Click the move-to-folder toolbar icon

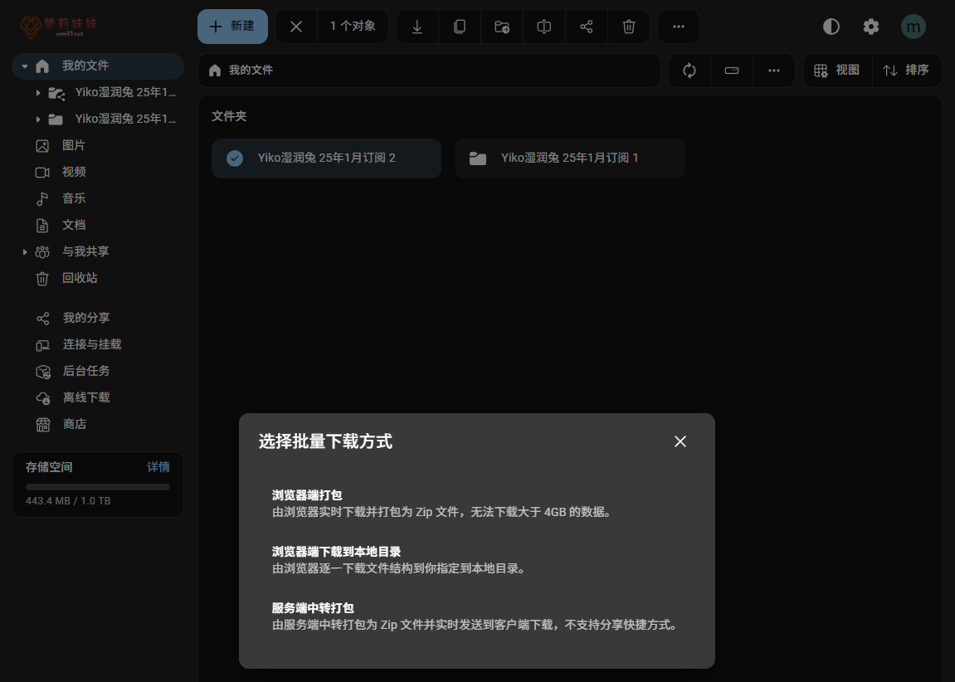(x=502, y=27)
